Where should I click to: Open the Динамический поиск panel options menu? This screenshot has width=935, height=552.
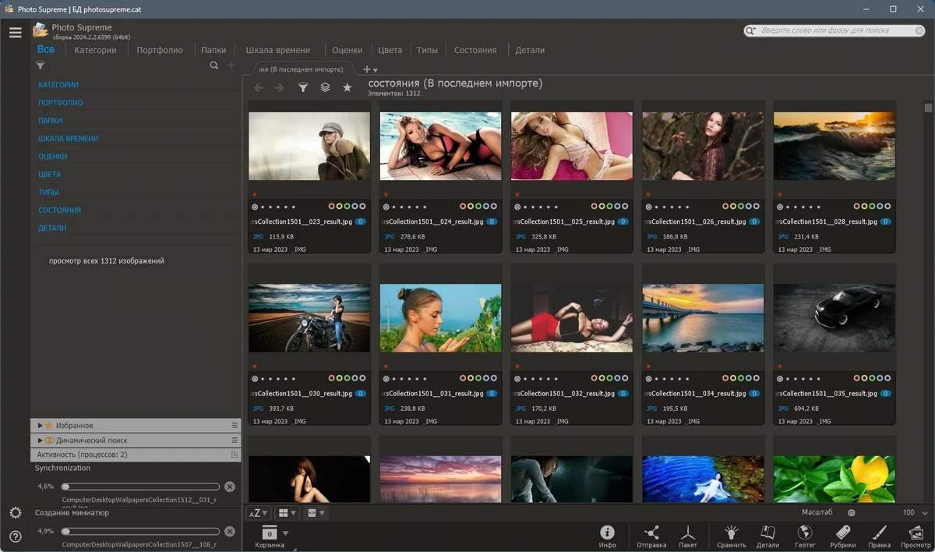pyautogui.click(x=235, y=441)
